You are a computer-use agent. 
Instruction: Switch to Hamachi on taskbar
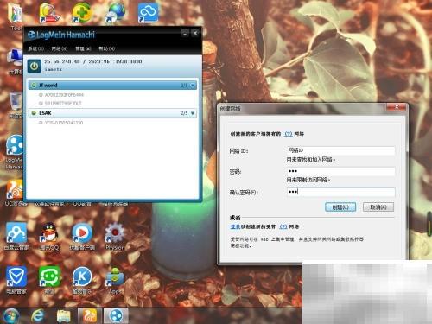coord(116,315)
